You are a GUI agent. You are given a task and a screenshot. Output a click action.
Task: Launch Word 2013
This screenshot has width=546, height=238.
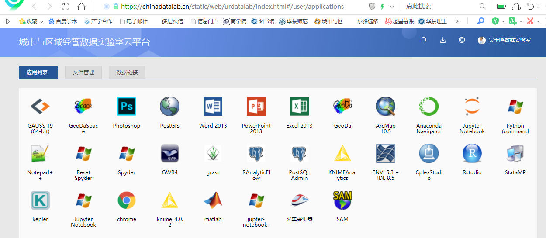[x=213, y=106]
